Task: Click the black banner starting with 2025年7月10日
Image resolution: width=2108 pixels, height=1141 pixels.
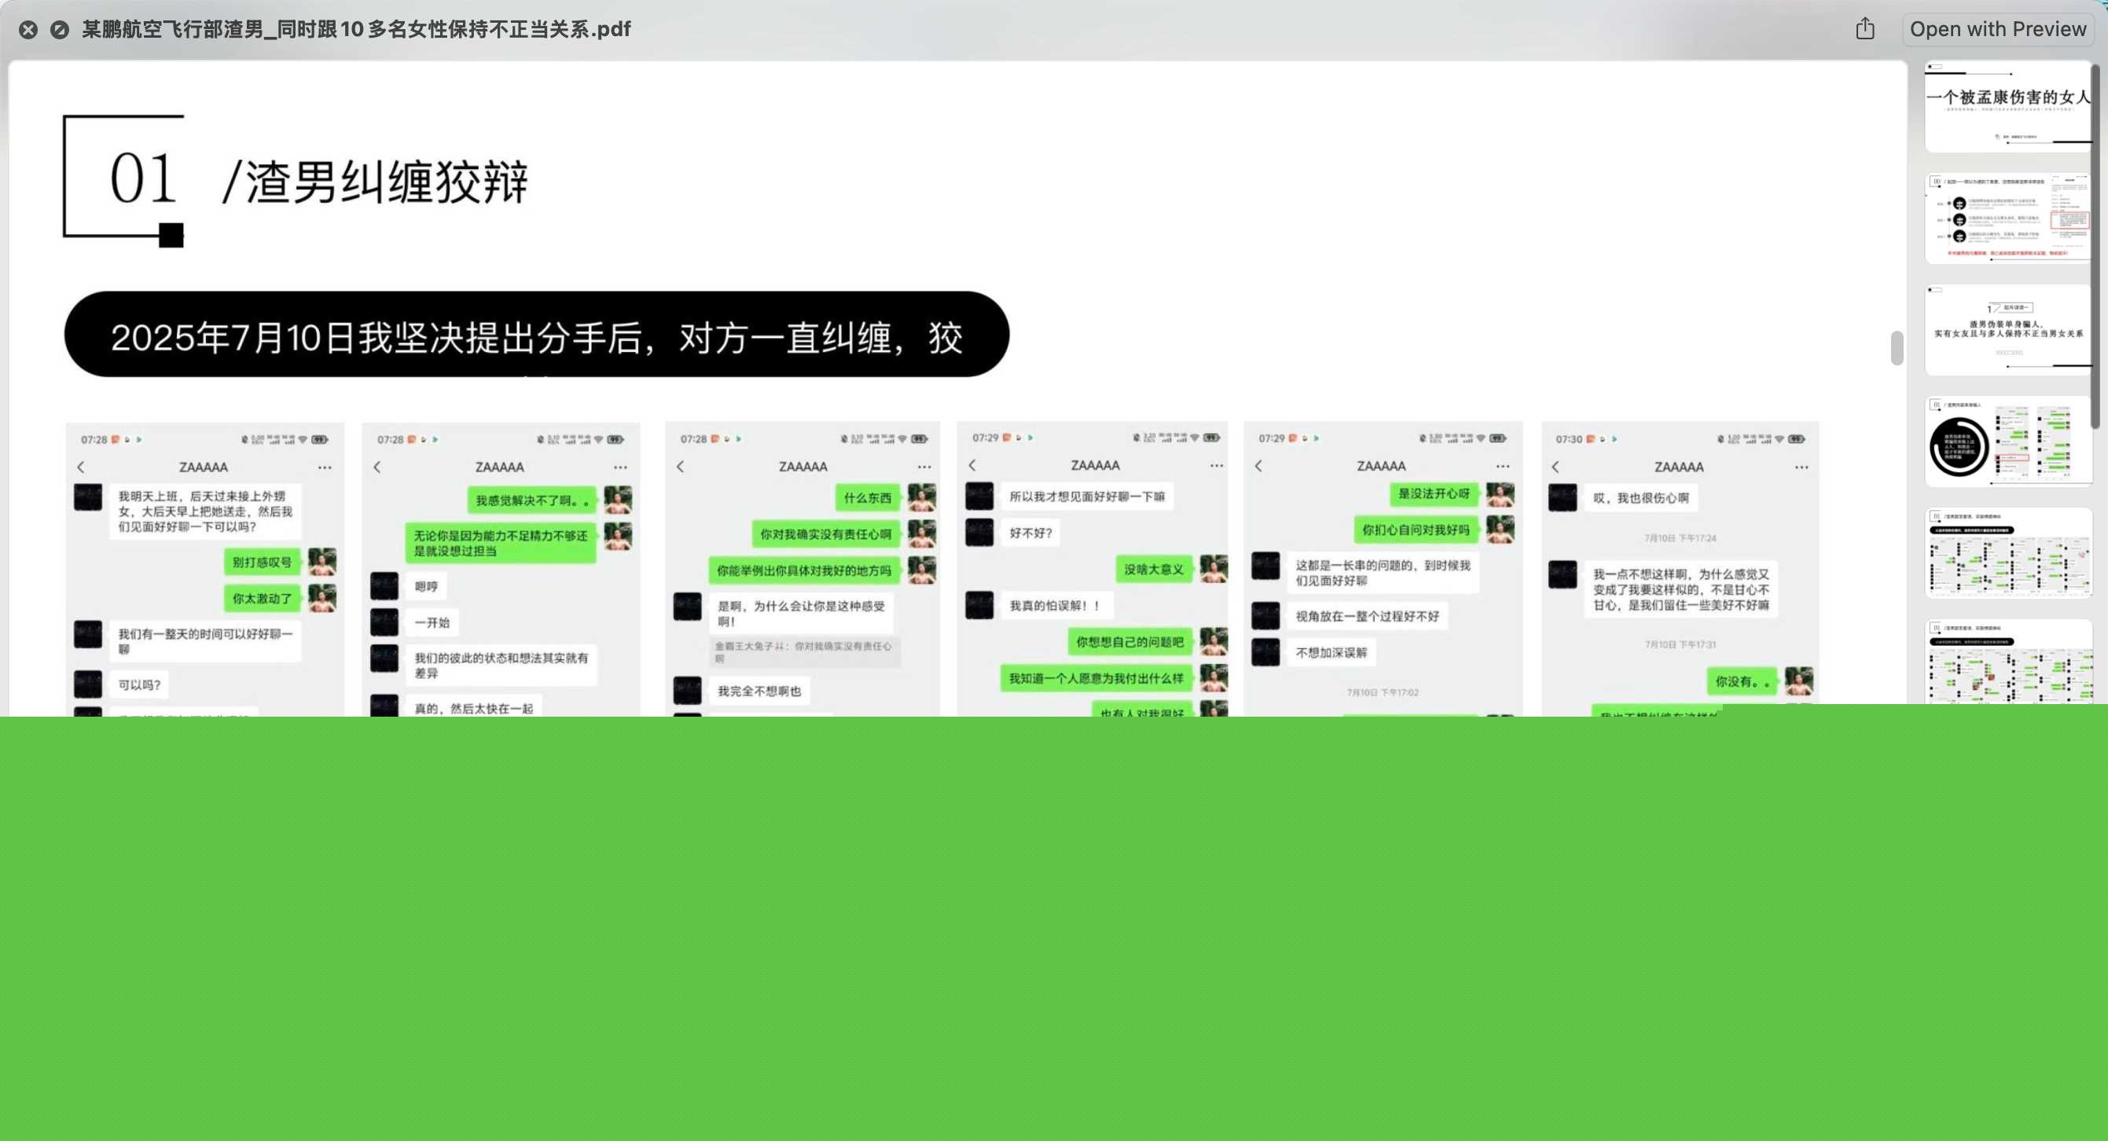Action: (536, 335)
